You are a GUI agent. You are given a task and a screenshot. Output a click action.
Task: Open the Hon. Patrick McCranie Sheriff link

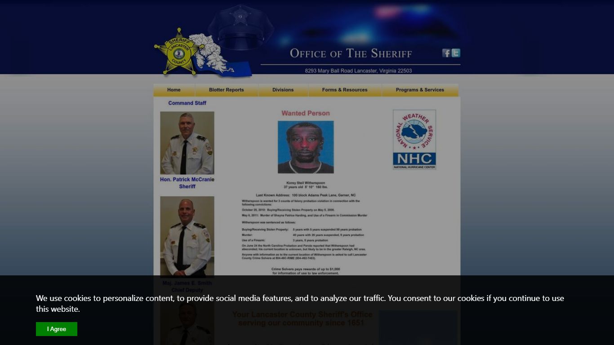coord(187,183)
